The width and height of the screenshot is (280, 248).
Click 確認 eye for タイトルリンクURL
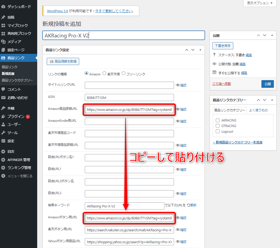coord(181,85)
